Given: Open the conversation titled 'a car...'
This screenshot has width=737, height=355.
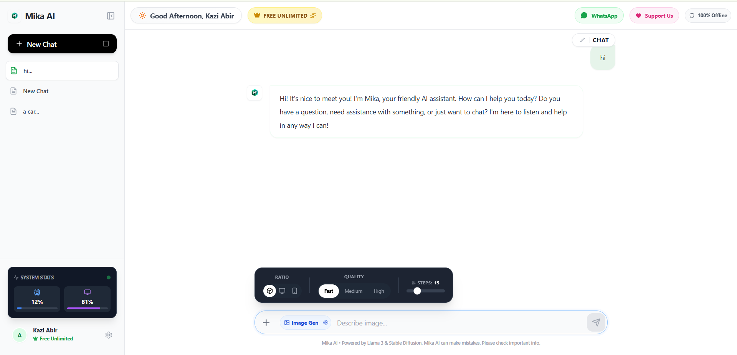Looking at the screenshot, I should [x=62, y=111].
